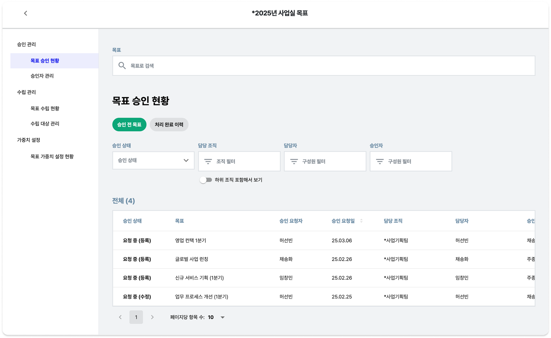Open 목표 수립 현황 in the sidebar

(45, 108)
